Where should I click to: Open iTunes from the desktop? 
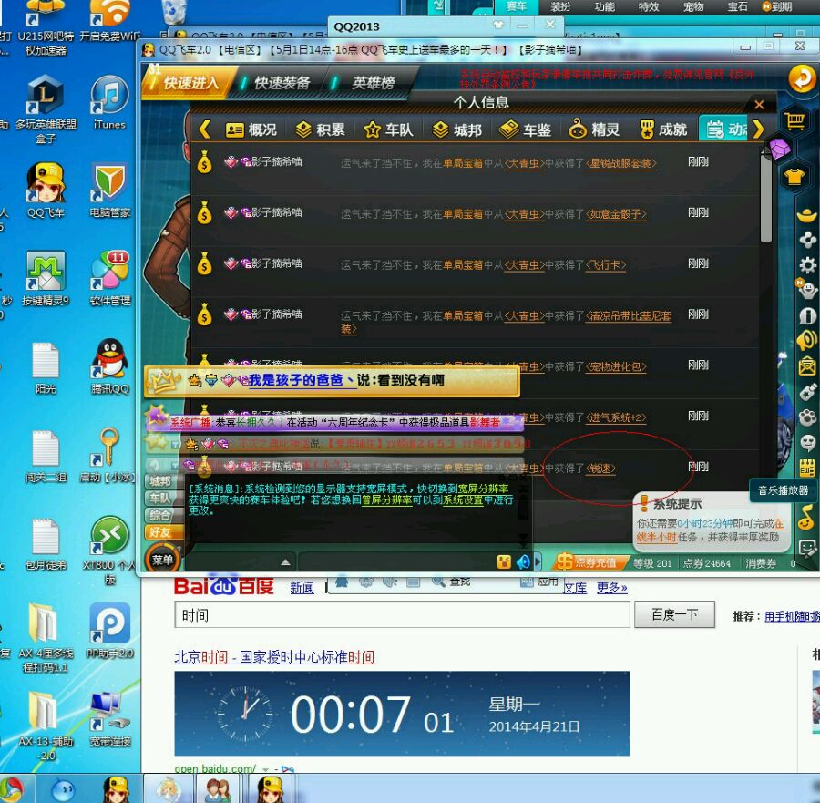109,102
